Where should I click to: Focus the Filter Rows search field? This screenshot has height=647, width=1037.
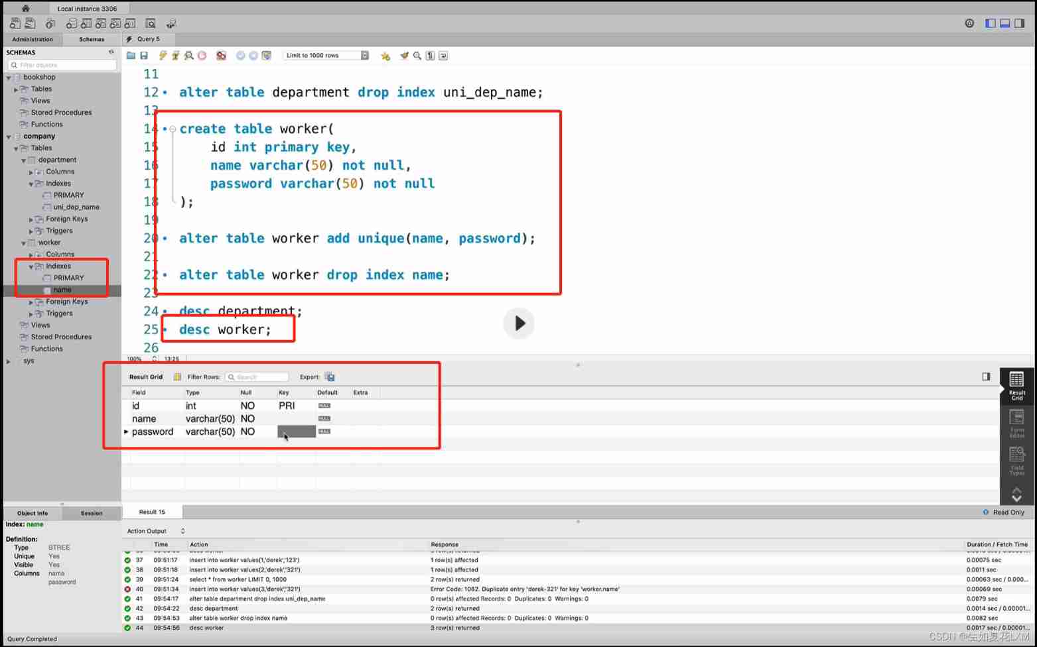[x=256, y=377]
